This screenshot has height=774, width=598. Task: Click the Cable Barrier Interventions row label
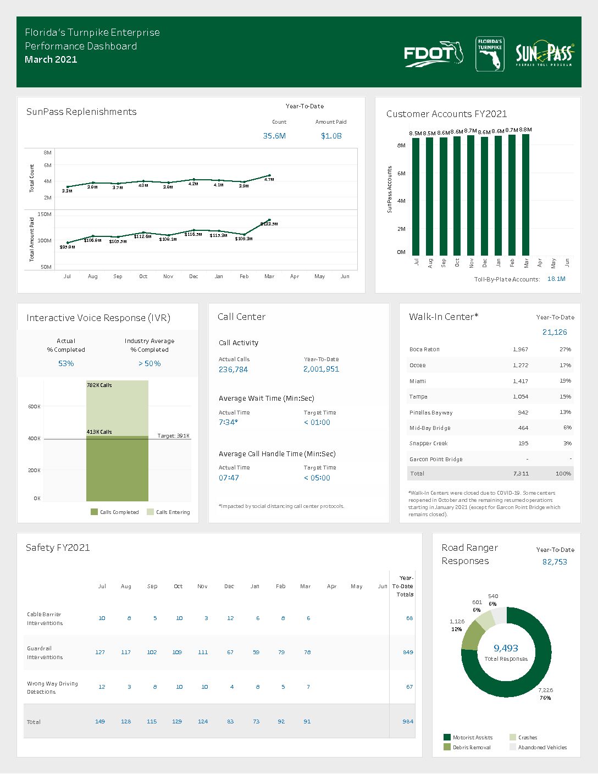pos(45,618)
